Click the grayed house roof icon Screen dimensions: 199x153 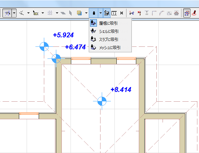[x=177, y=13]
